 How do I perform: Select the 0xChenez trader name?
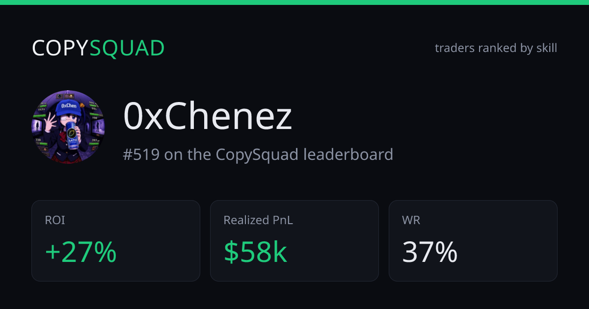coord(208,117)
